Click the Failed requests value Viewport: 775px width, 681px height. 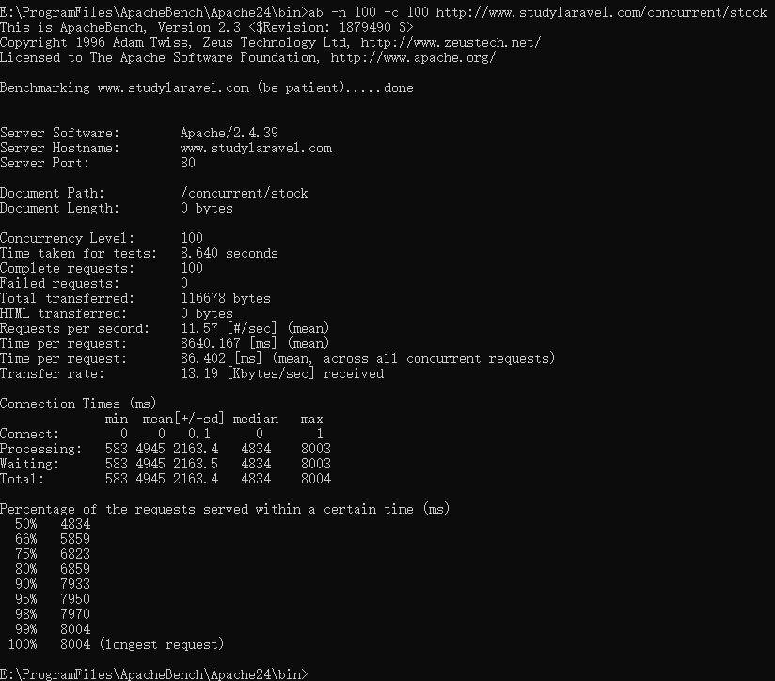point(184,284)
